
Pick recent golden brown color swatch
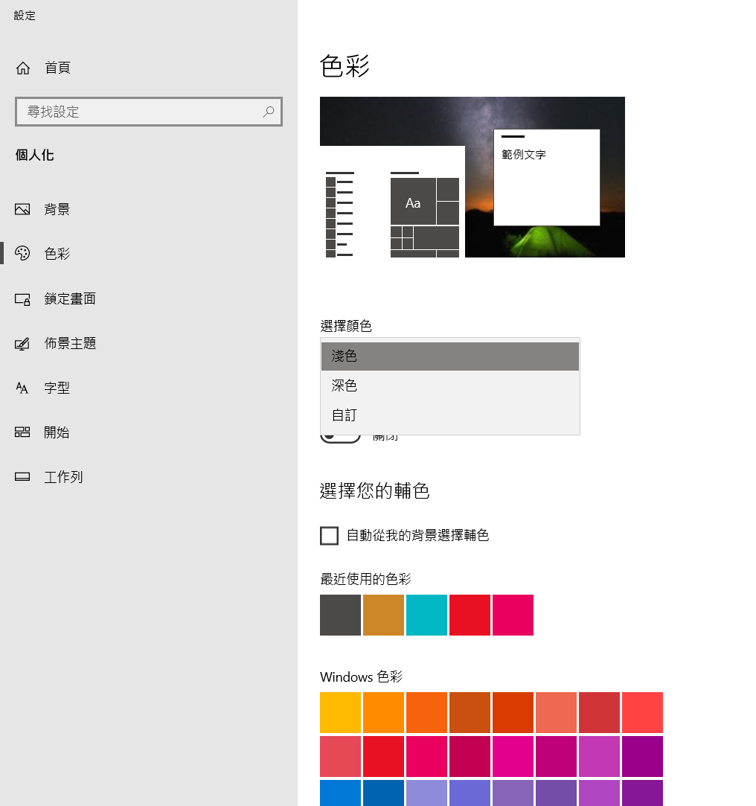point(383,615)
